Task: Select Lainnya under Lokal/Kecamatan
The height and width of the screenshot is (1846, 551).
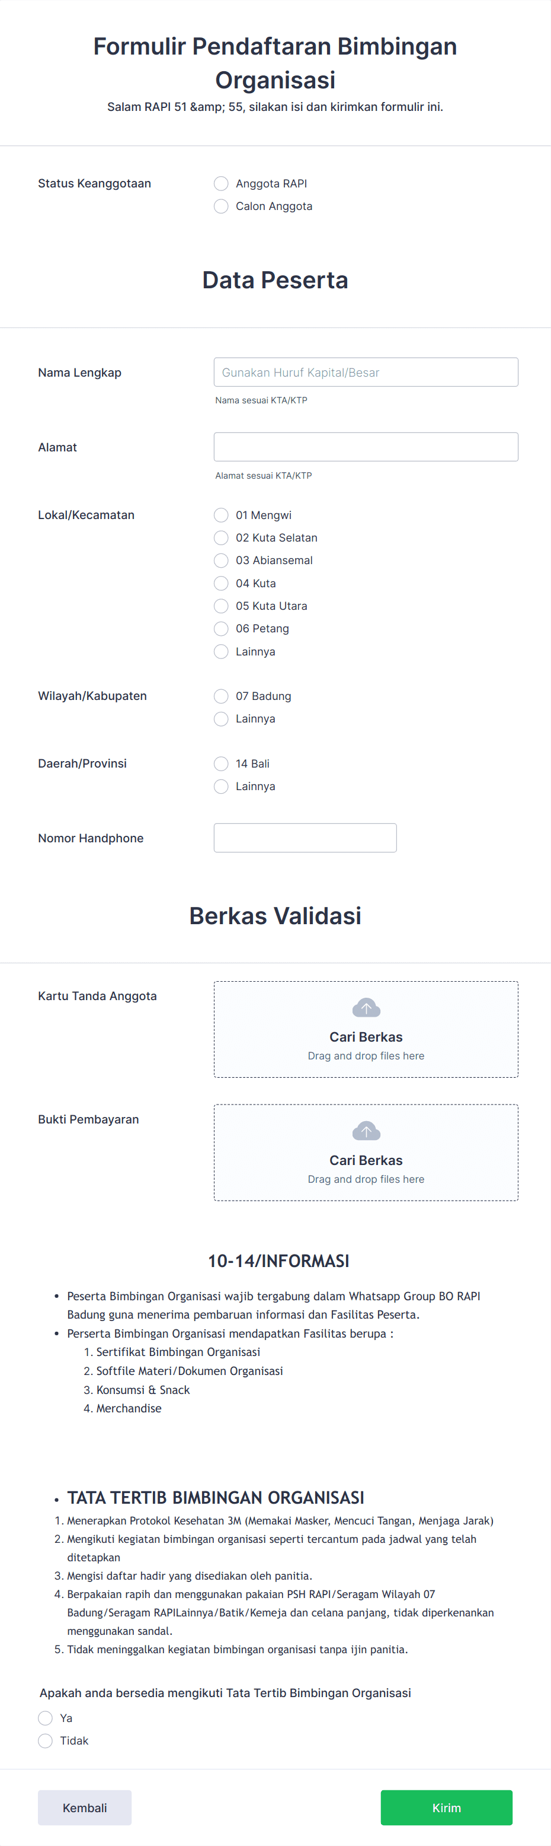Action: pos(221,651)
